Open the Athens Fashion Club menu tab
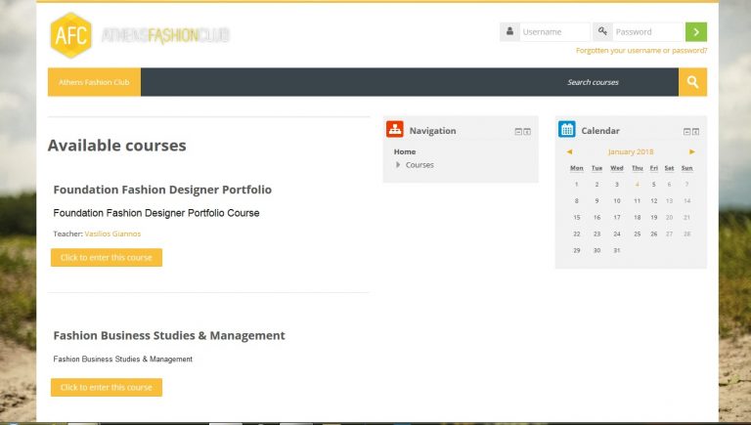 (94, 82)
